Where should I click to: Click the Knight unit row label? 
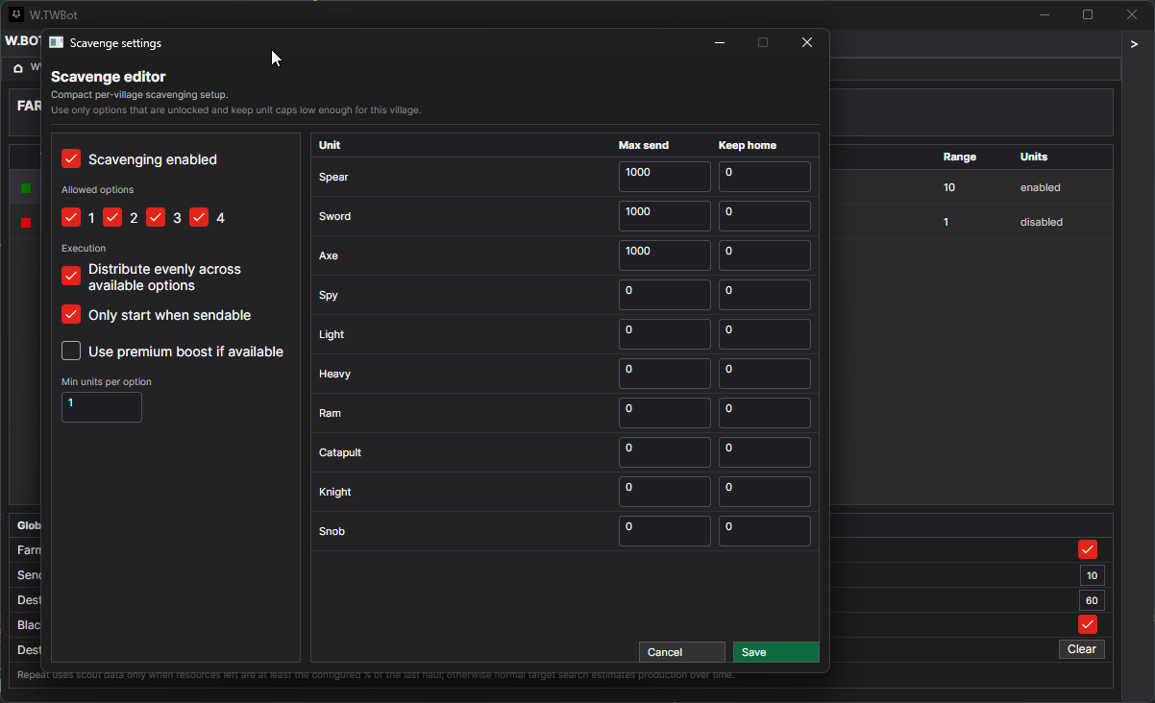[335, 492]
